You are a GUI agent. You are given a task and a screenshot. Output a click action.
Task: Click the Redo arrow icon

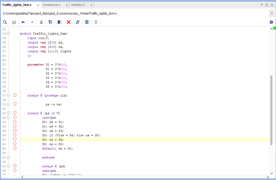pyautogui.click(x=32, y=22)
